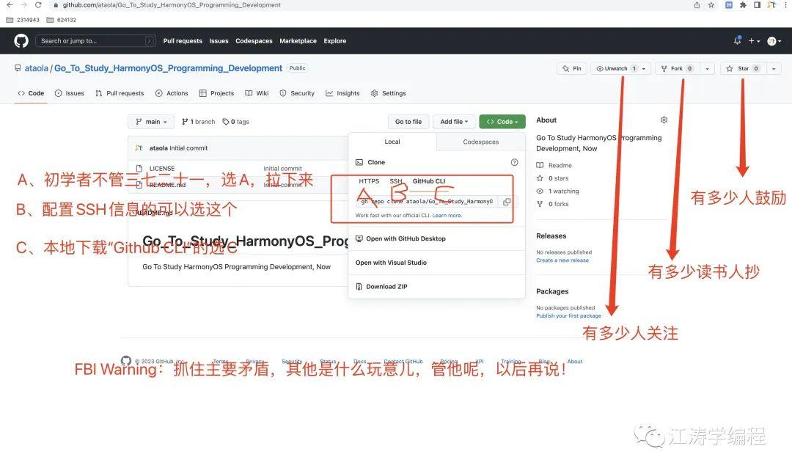Focus the Search or jump to field
This screenshot has width=792, height=471.
95,41
